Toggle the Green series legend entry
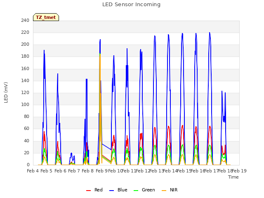Image resolution: width=264 pixels, height=198 pixels. (x=144, y=190)
